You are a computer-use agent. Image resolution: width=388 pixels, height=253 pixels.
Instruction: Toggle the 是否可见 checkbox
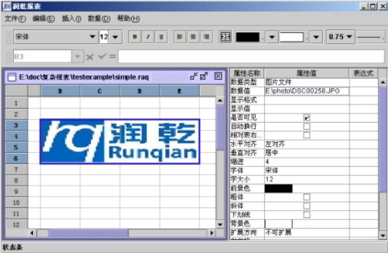coord(307,118)
